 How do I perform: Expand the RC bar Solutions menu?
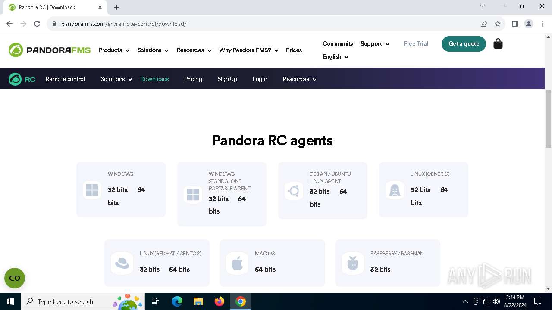point(116,79)
